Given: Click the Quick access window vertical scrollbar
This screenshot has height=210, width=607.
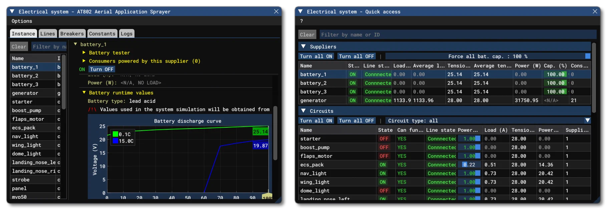Looking at the screenshot, I should pyautogui.click(x=594, y=77).
